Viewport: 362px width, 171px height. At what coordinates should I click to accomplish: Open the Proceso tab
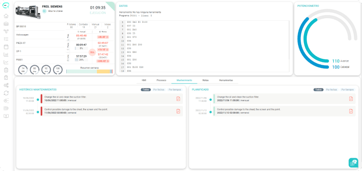[x=161, y=80]
